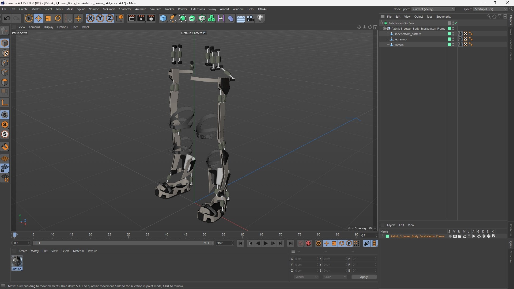The width and height of the screenshot is (514, 289).
Task: Toggle leg_armor editor visibility dot
Action: coord(453,38)
